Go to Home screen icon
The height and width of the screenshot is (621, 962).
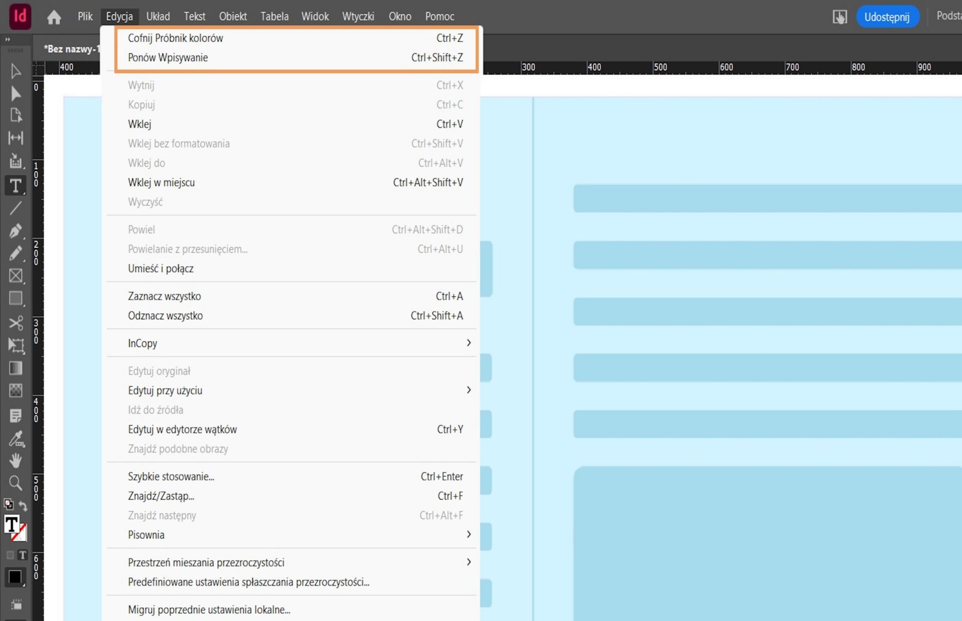(x=54, y=17)
